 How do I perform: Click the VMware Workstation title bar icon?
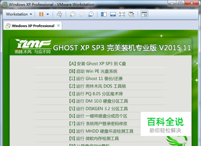(5, 4)
